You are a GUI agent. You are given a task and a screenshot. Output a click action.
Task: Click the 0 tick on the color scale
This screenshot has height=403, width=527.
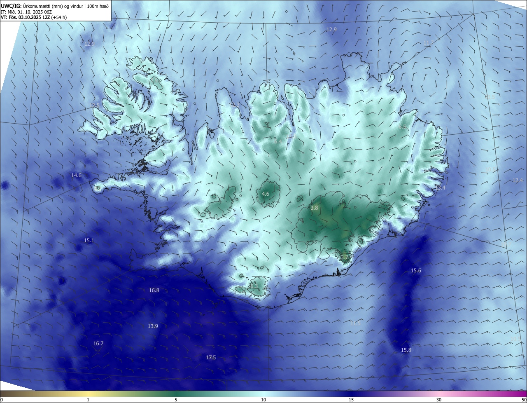(x=2, y=400)
